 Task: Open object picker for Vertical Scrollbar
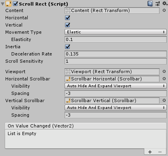164,101
